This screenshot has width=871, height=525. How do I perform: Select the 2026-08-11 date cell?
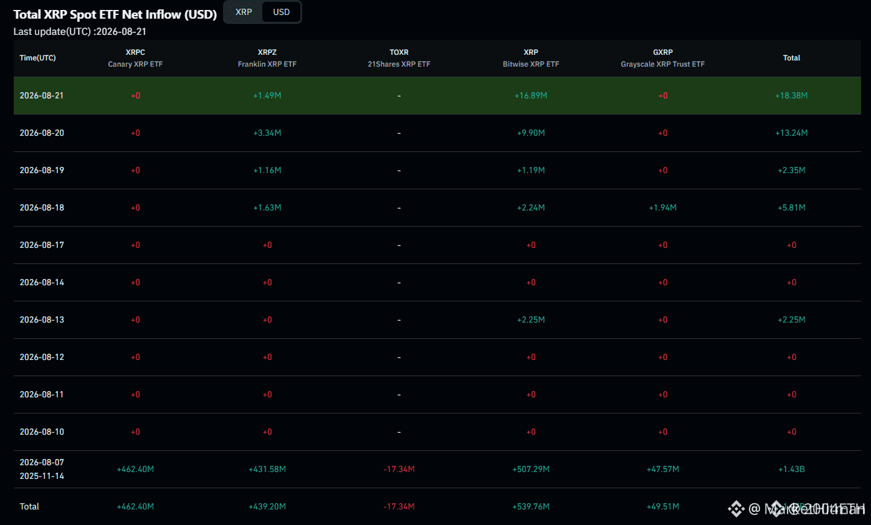tap(42, 394)
